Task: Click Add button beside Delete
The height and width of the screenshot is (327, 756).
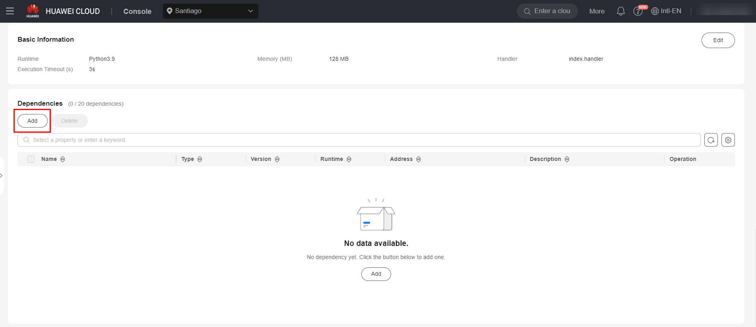Action: click(x=33, y=121)
